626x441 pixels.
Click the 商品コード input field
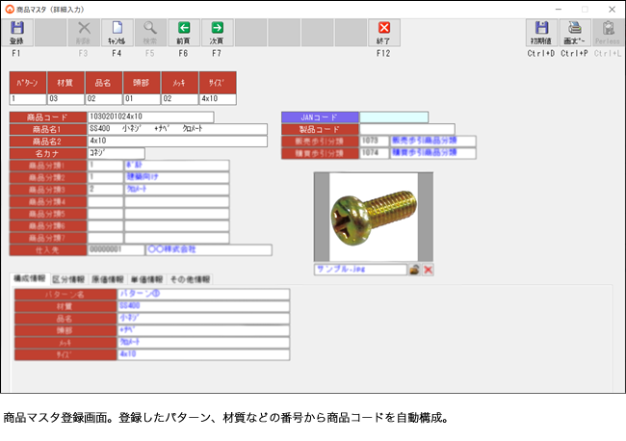click(149, 117)
